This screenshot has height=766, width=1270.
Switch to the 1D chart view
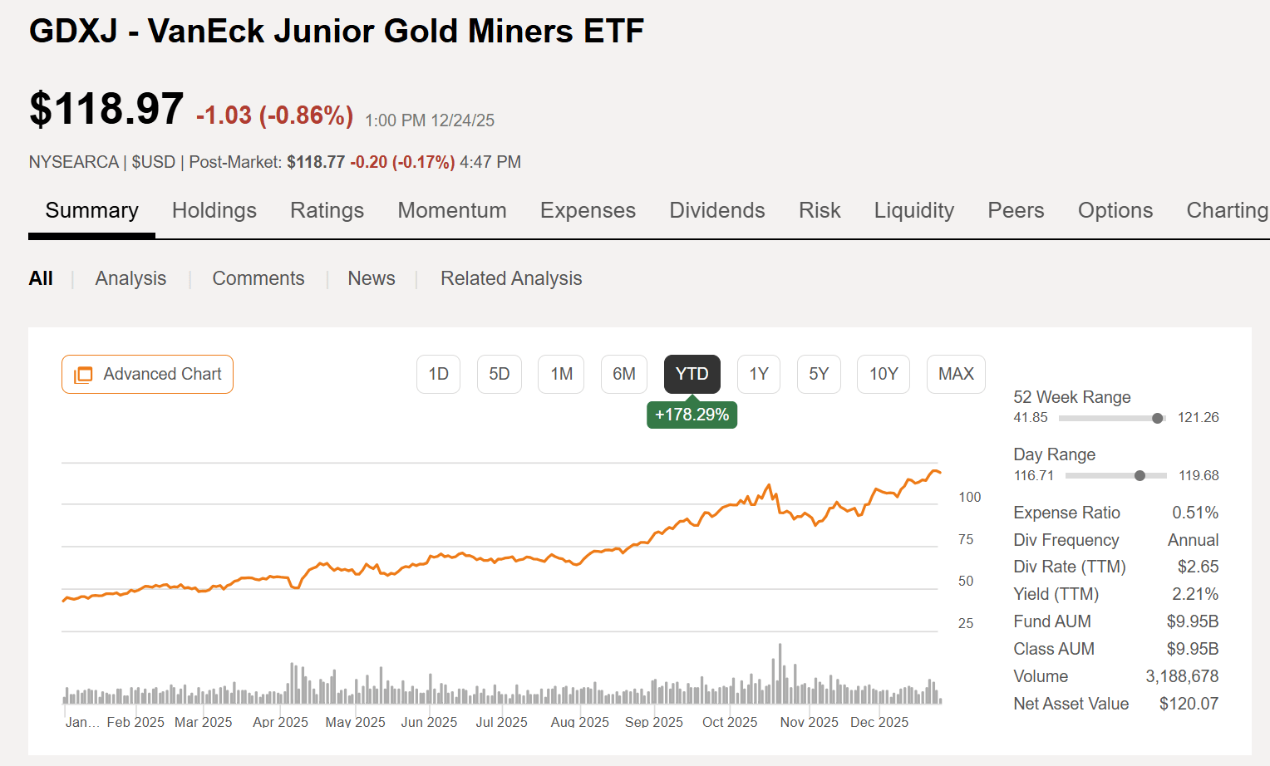point(438,374)
